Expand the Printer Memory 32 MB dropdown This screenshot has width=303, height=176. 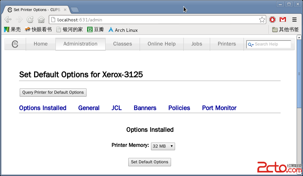click(x=163, y=146)
